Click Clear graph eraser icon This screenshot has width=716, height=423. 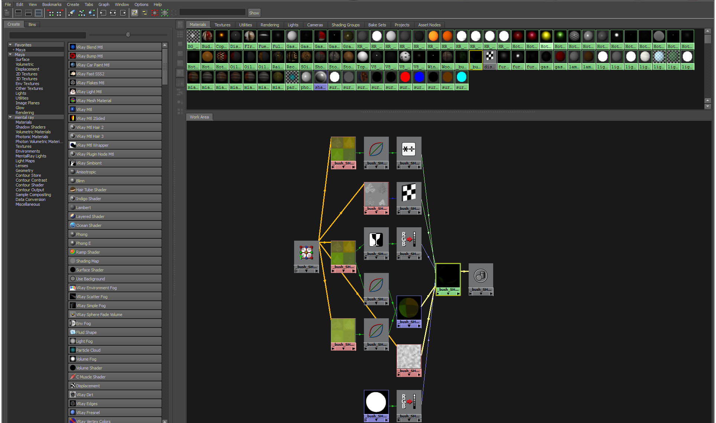point(72,13)
